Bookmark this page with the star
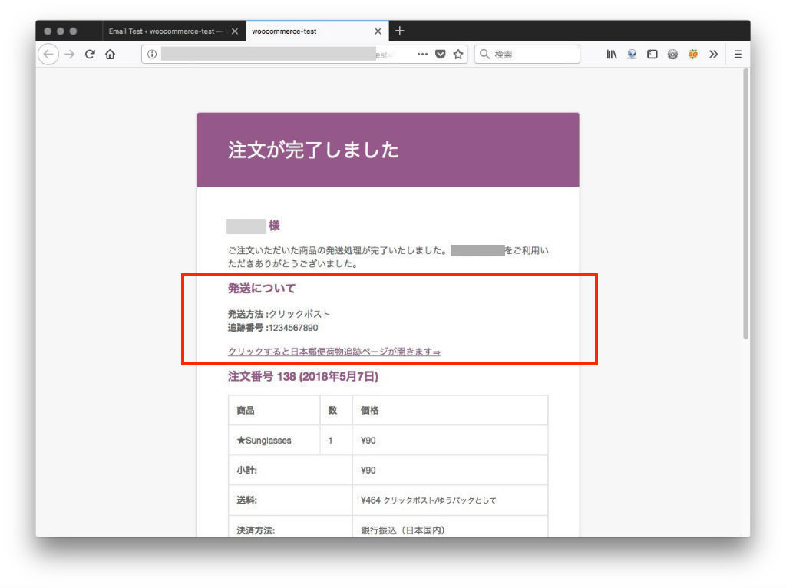The width and height of the screenshot is (786, 588). click(x=458, y=55)
